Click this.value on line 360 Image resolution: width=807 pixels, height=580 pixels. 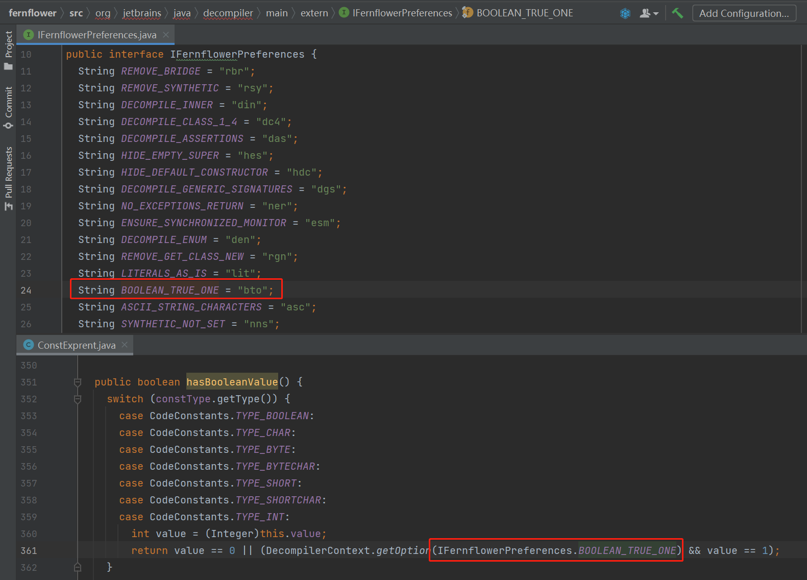point(290,534)
